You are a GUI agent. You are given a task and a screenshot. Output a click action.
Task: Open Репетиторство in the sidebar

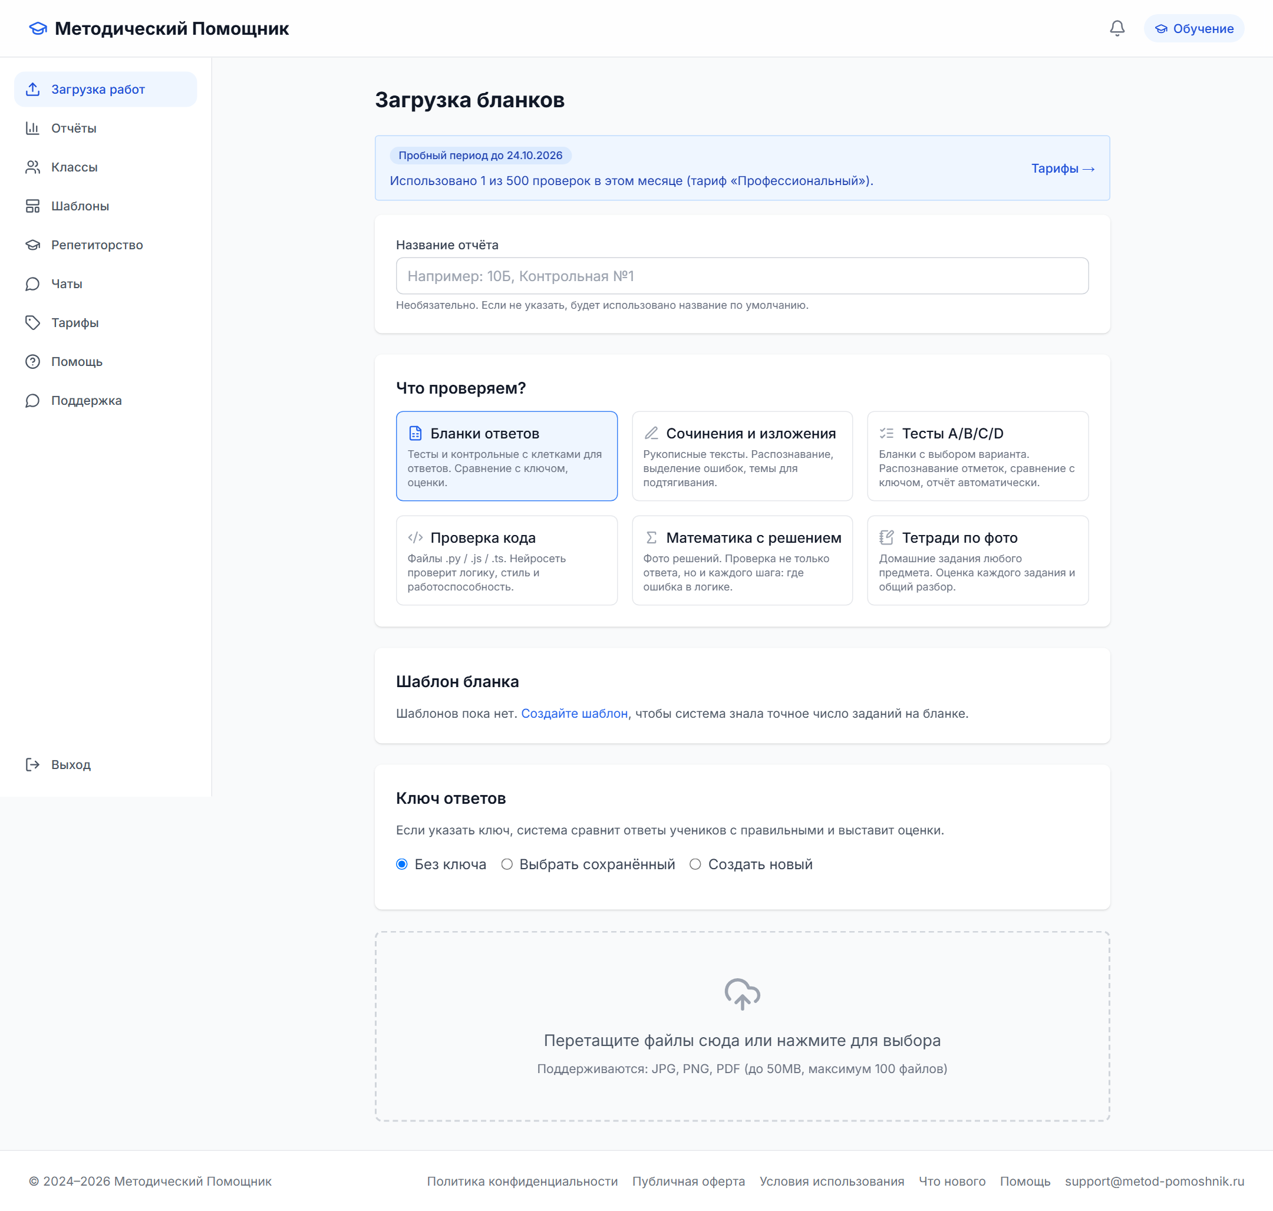click(x=106, y=245)
